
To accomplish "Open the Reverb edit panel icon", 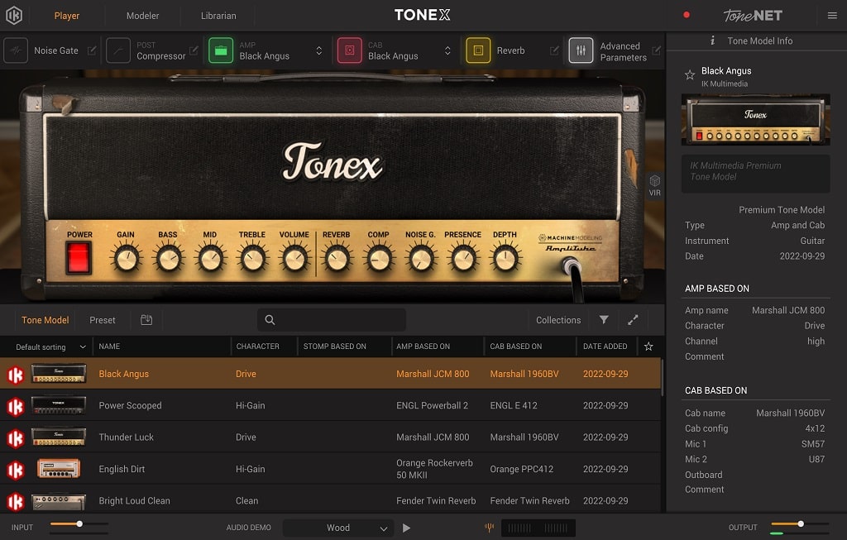I will pyautogui.click(x=554, y=50).
